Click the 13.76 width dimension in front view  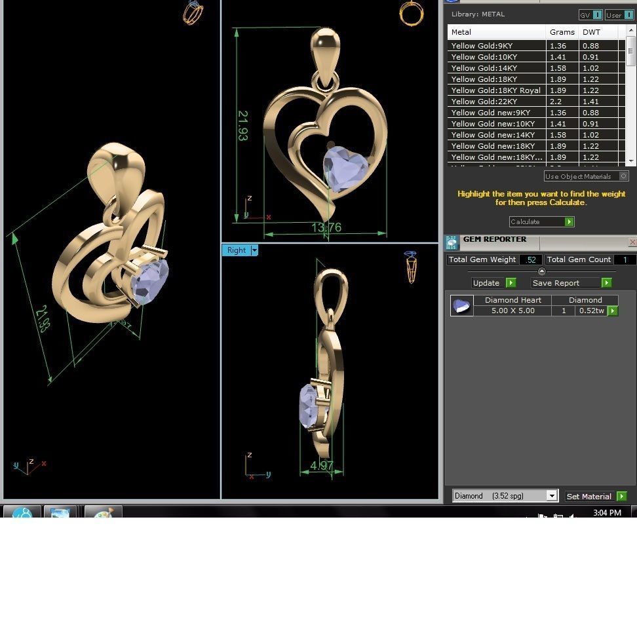click(326, 227)
